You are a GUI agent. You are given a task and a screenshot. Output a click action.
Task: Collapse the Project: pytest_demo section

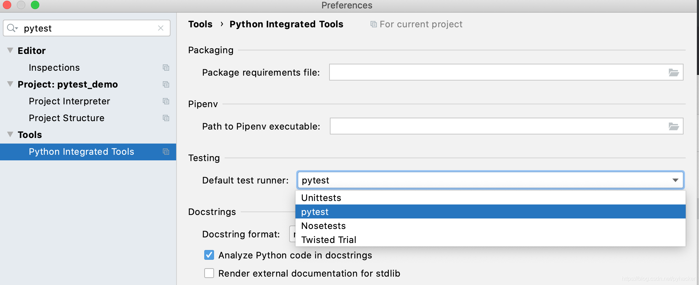point(10,84)
